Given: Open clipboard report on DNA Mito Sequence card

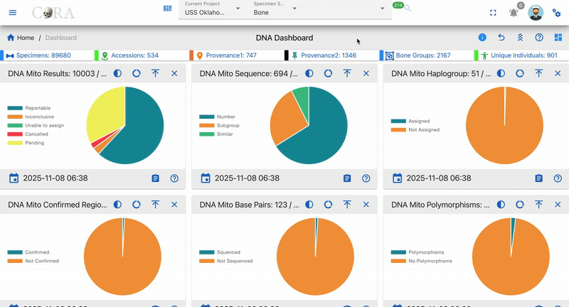Looking at the screenshot, I should click(347, 178).
